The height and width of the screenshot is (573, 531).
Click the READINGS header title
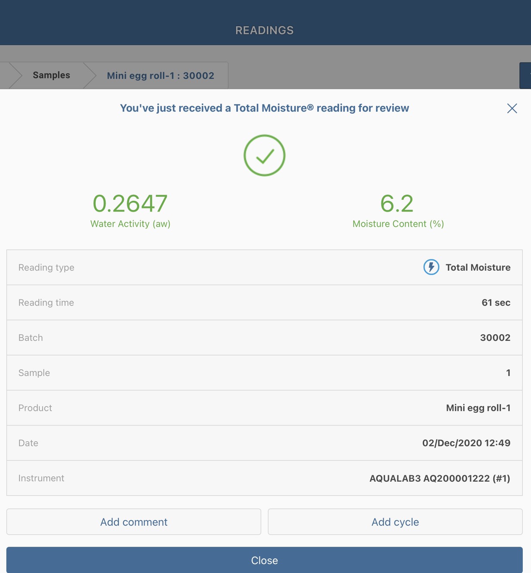[264, 30]
